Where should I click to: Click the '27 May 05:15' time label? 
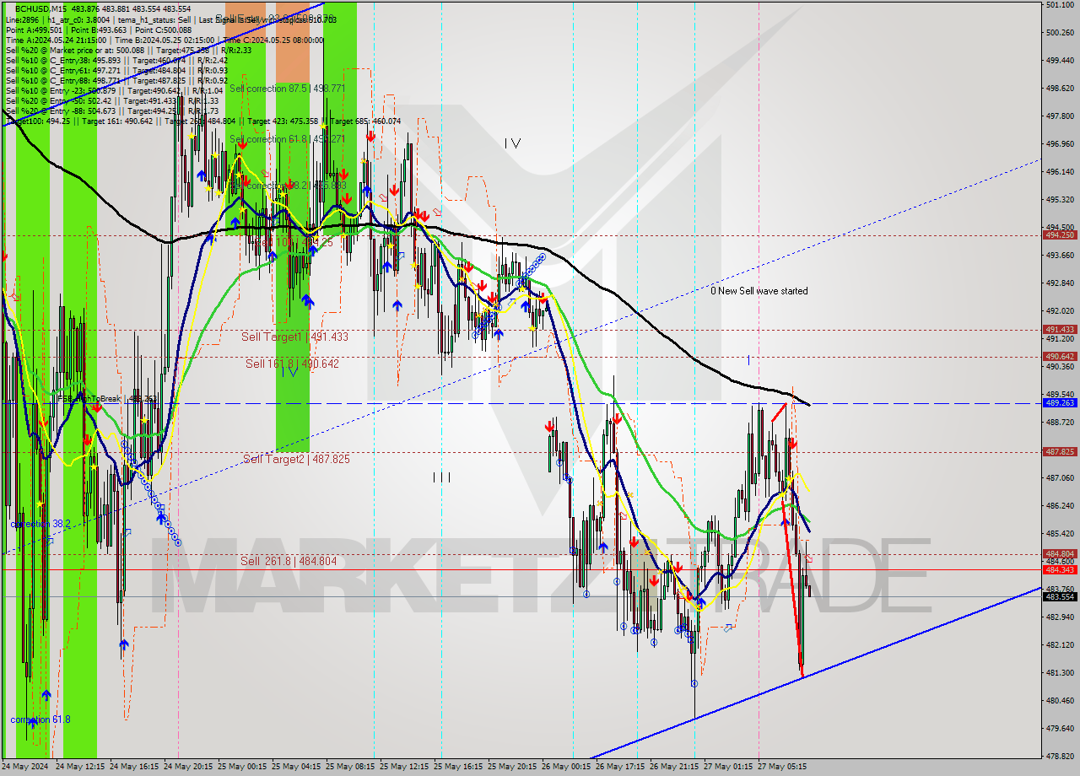coord(782,767)
